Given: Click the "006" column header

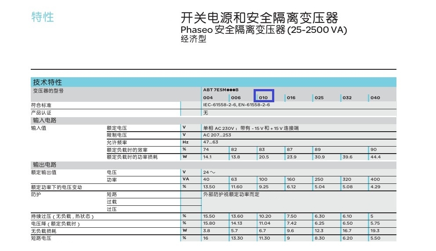Looking at the screenshot, I should pyautogui.click(x=236, y=98).
